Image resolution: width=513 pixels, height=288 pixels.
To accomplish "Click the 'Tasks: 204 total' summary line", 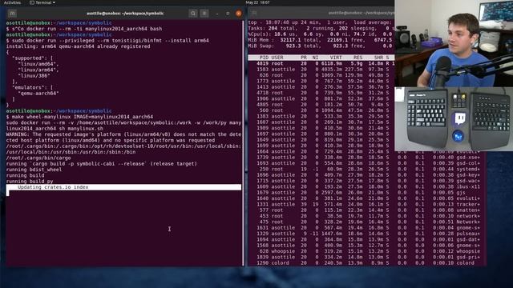I will [x=321, y=29].
